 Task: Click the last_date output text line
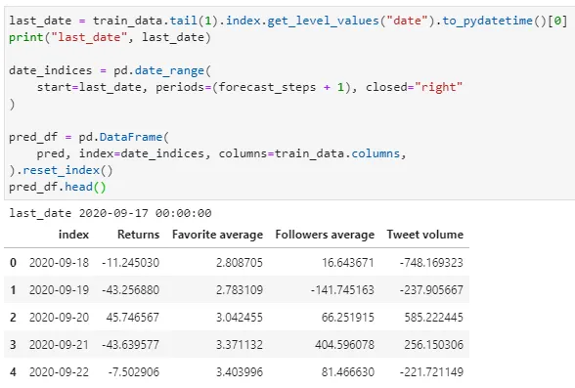pyautogui.click(x=111, y=213)
